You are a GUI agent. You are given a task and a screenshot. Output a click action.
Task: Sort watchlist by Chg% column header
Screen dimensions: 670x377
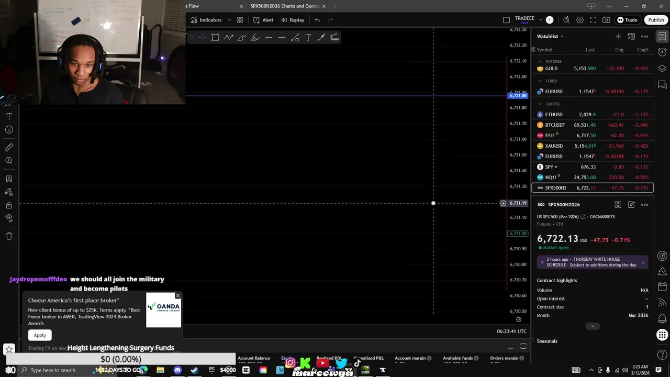(x=642, y=50)
